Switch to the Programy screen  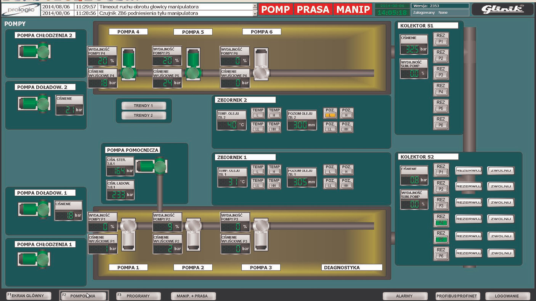click(138, 296)
